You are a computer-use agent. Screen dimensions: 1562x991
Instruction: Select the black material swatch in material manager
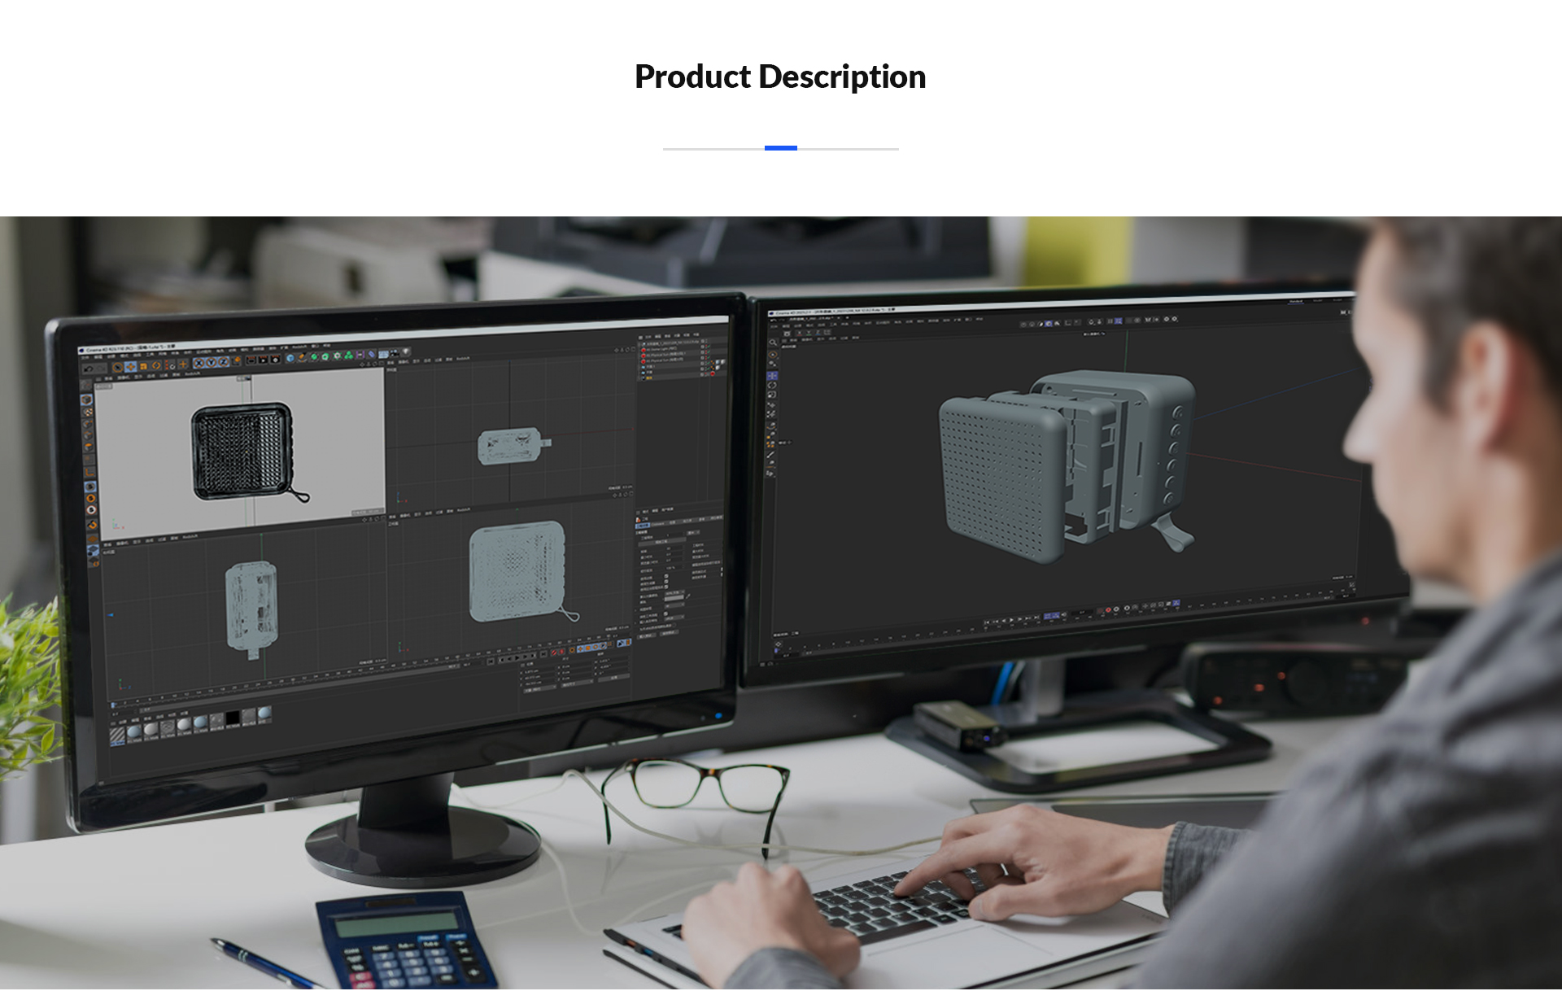233,719
